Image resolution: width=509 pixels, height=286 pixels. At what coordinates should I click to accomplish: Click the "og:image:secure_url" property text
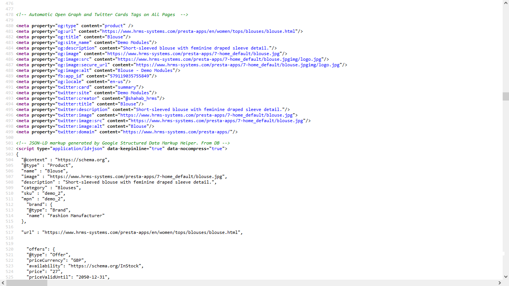pos(83,65)
